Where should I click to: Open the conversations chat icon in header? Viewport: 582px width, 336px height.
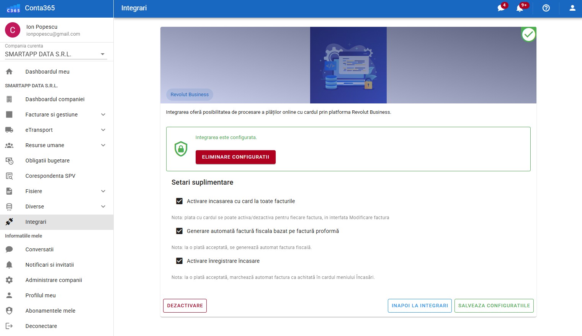tap(501, 8)
